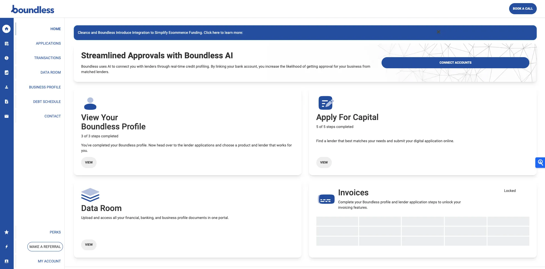Viewport: 545px width, 269px height.
Task: Click View on the Data Room card
Action: (x=89, y=245)
